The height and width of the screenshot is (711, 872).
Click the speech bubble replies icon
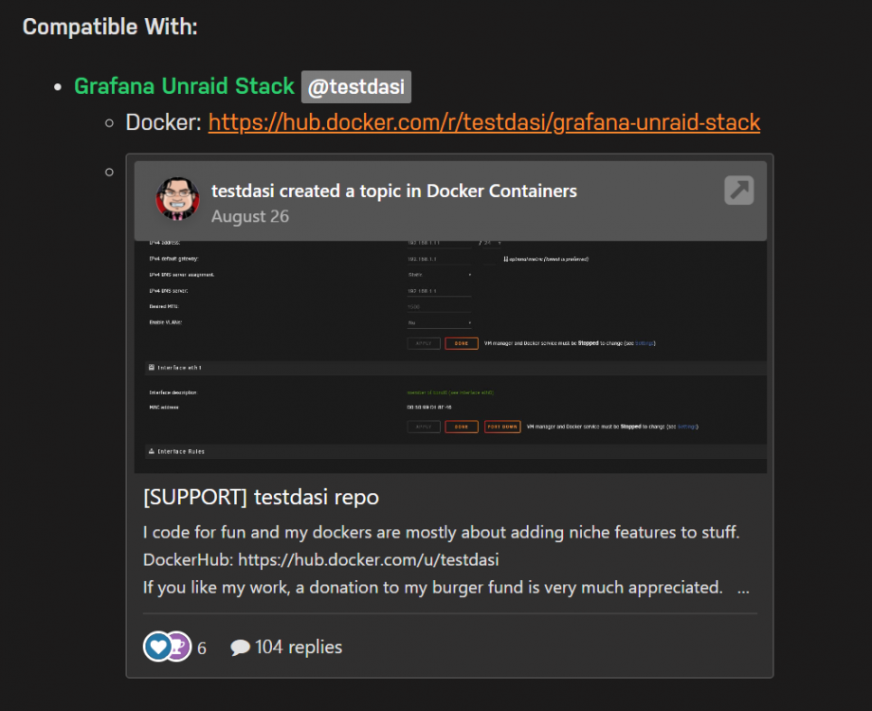point(240,647)
